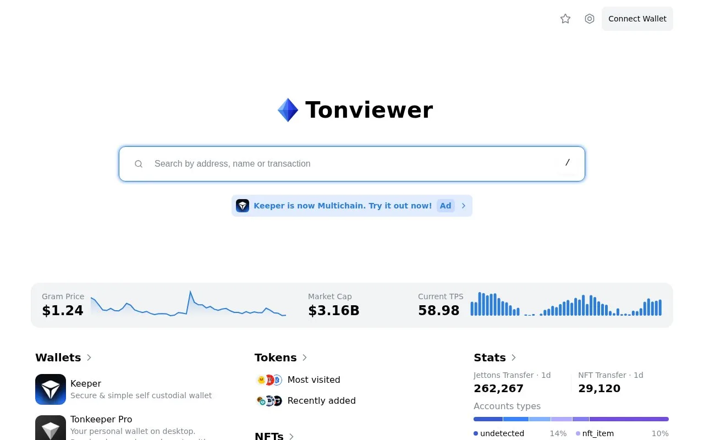Image resolution: width=704 pixels, height=440 pixels.
Task: Click the Tonviewer diamond logo
Action: click(288, 110)
